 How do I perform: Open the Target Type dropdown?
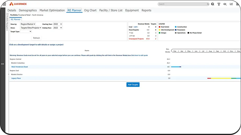pos(26,31)
